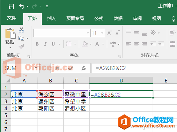Open the copy options dropdown arrow
Image resolution: width=177 pixels, height=132 pixels.
click(28, 38)
